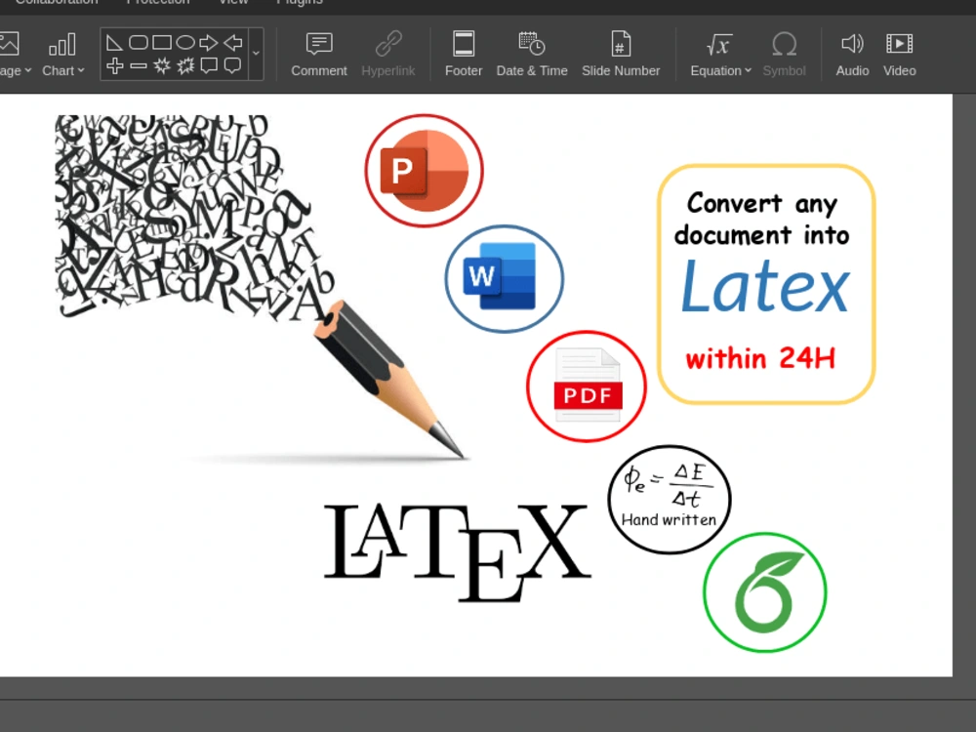Screen dimensions: 976x732
Task: Select the ellipse shape
Action: click(184, 43)
